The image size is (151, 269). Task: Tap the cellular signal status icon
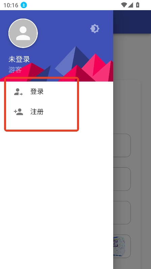[130, 5]
